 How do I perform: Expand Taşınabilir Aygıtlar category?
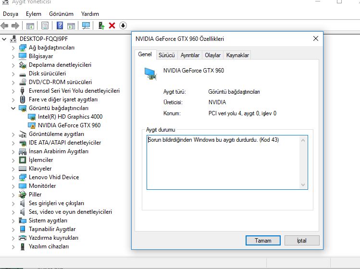pyautogui.click(x=13, y=230)
